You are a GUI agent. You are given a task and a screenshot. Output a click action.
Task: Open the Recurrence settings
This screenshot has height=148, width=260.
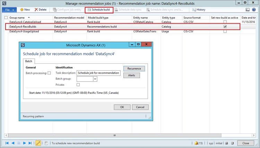point(134,69)
